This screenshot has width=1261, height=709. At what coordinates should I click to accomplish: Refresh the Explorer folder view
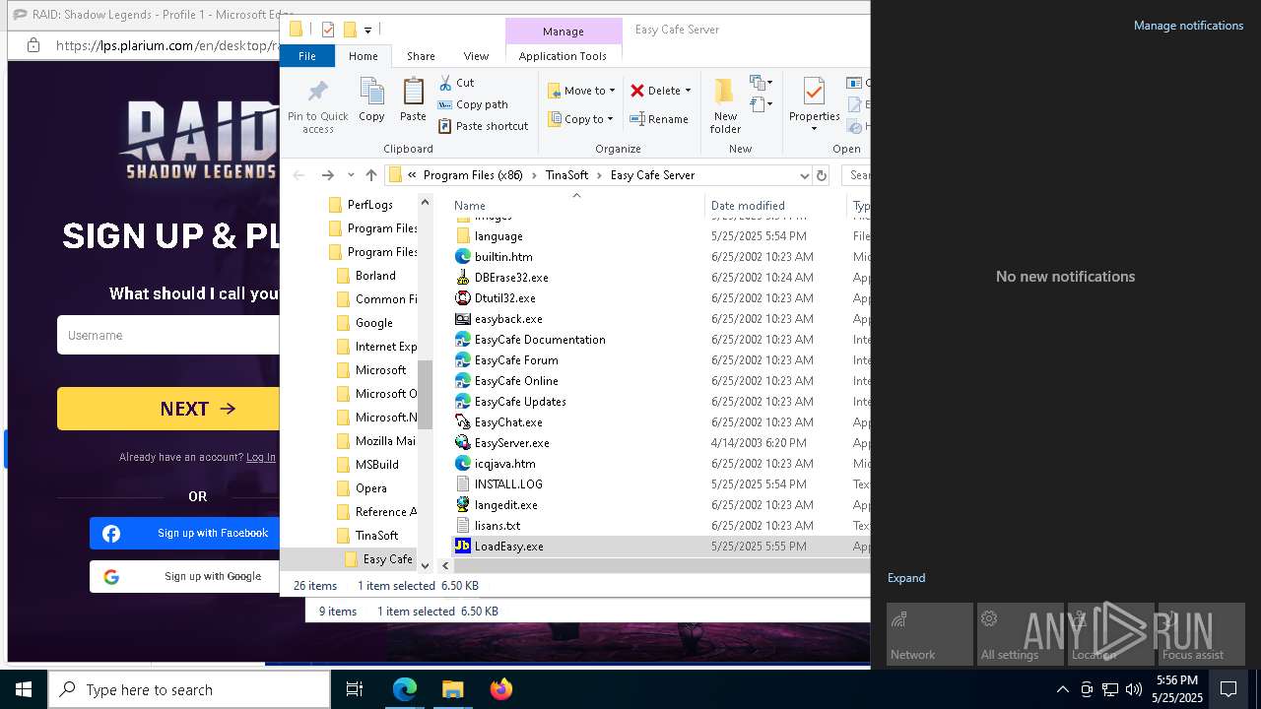822,175
